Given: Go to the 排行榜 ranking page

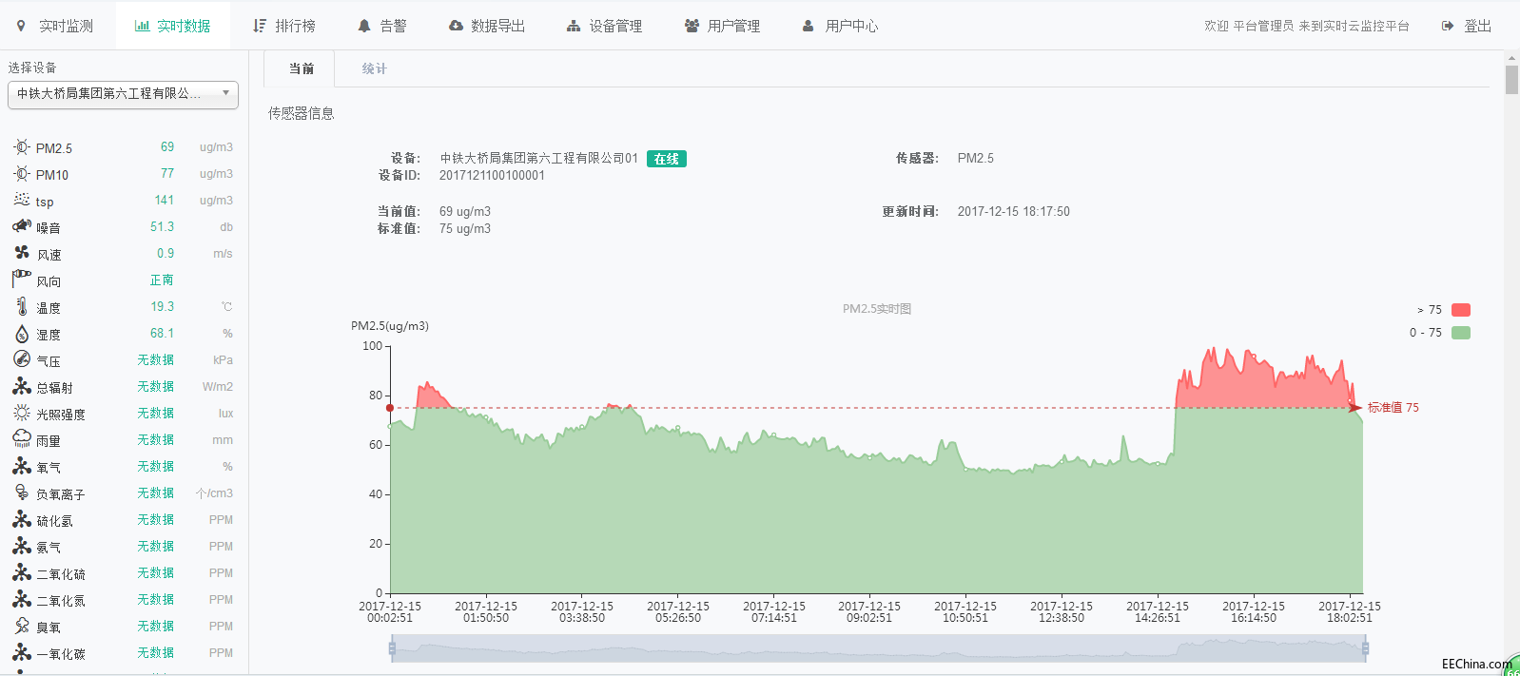Looking at the screenshot, I should point(284,26).
